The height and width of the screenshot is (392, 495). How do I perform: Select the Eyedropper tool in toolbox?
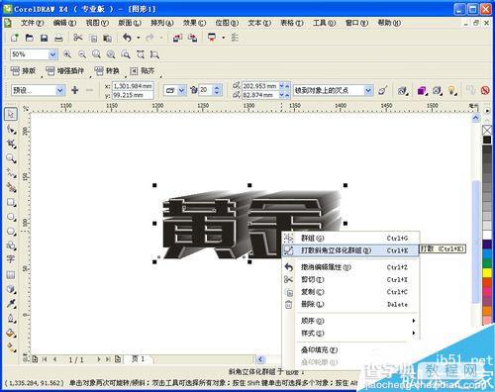coord(11,303)
